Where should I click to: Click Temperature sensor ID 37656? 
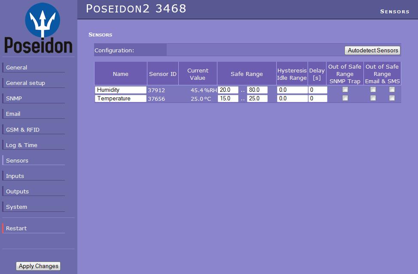[x=156, y=99]
